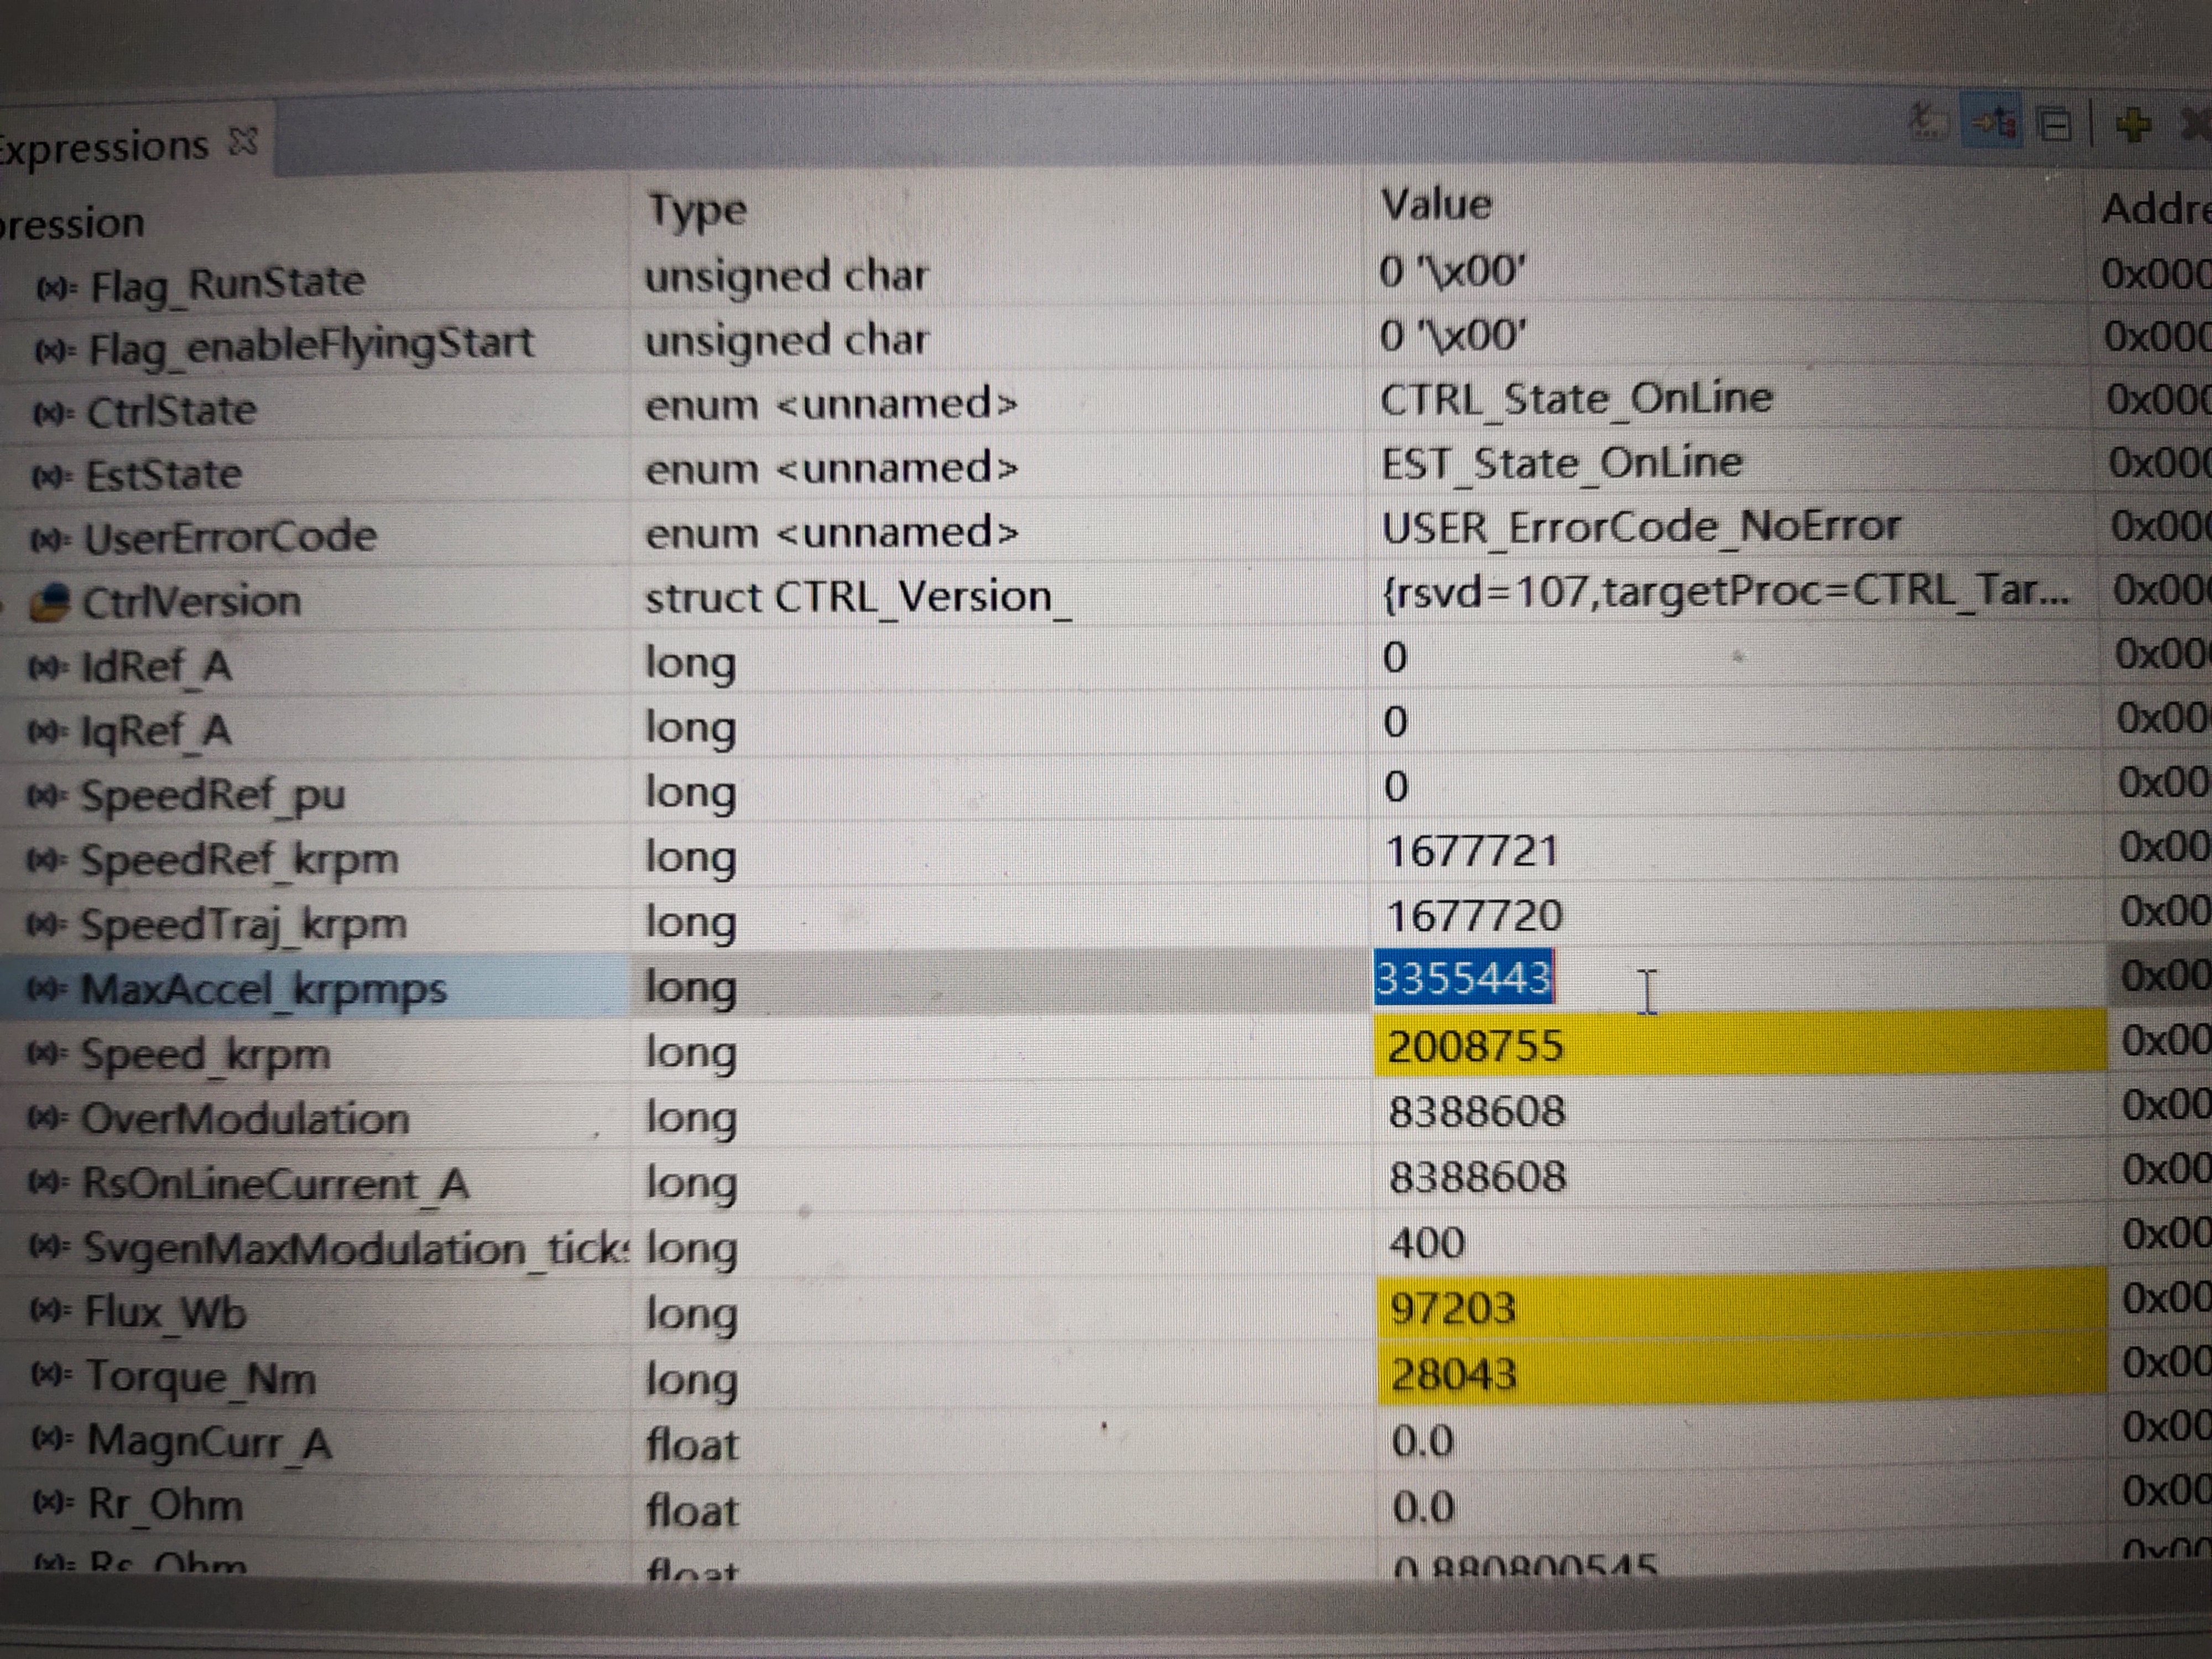The width and height of the screenshot is (2212, 1659).
Task: Click the OverModulation value 8388608
Action: pos(1476,1112)
